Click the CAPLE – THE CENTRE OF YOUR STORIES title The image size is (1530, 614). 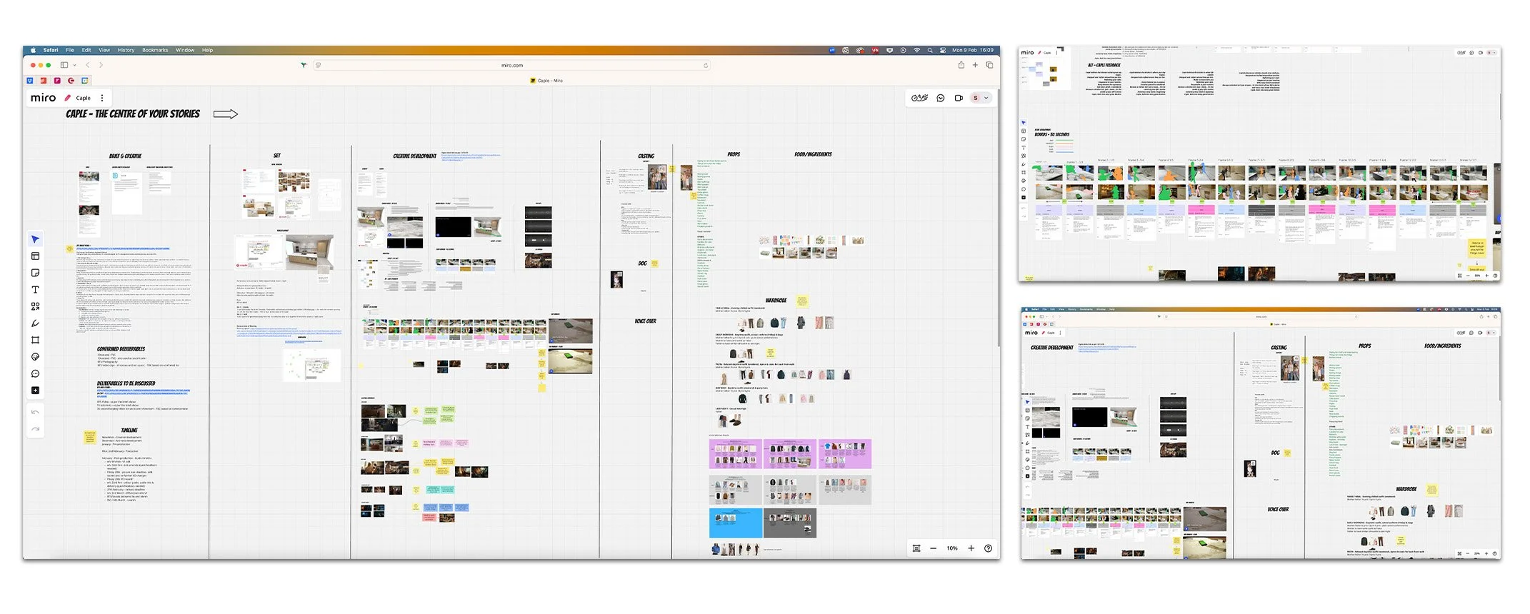click(x=133, y=114)
